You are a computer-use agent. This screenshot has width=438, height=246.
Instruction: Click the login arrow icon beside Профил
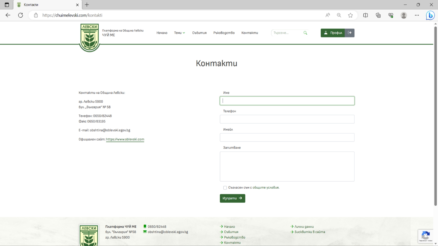350,33
